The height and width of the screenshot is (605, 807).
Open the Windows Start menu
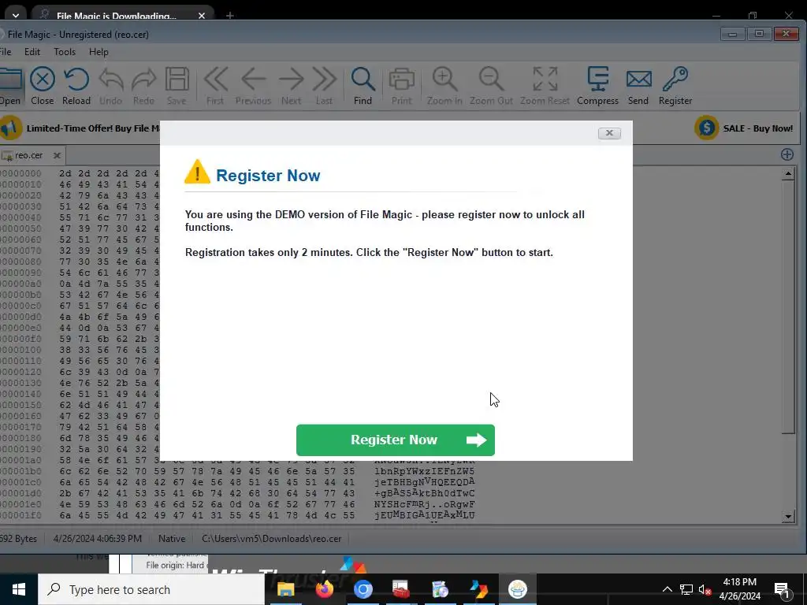[19, 589]
